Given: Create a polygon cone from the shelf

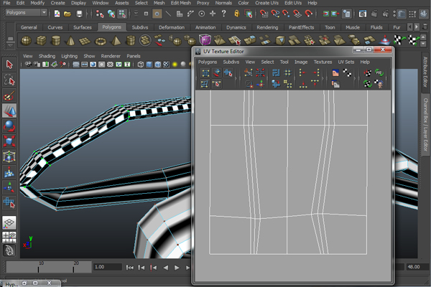Looking at the screenshot, I should click(70, 41).
